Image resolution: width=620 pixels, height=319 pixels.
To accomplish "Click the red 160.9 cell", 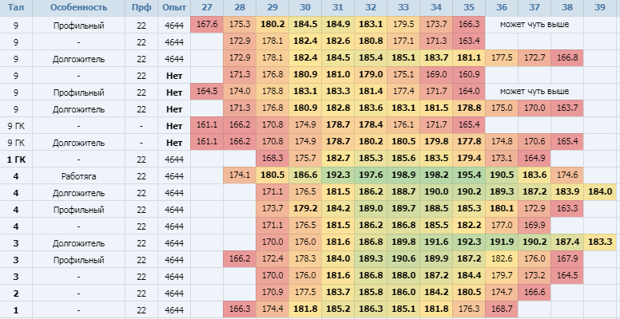I will (x=469, y=76).
